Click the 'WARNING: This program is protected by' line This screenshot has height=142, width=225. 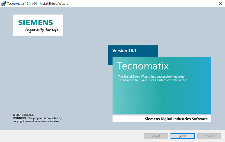coord(37,118)
